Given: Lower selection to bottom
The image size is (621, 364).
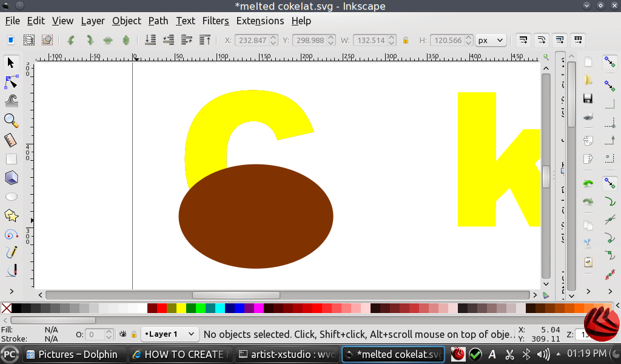Looking at the screenshot, I should point(150,40).
